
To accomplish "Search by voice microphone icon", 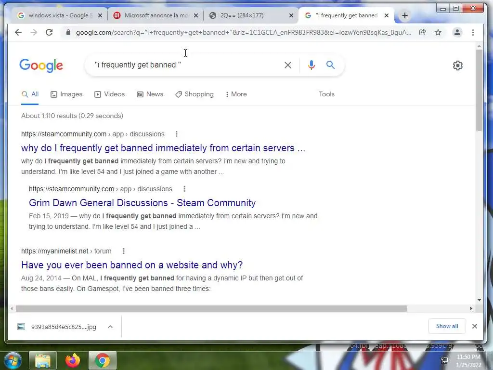I will point(311,65).
